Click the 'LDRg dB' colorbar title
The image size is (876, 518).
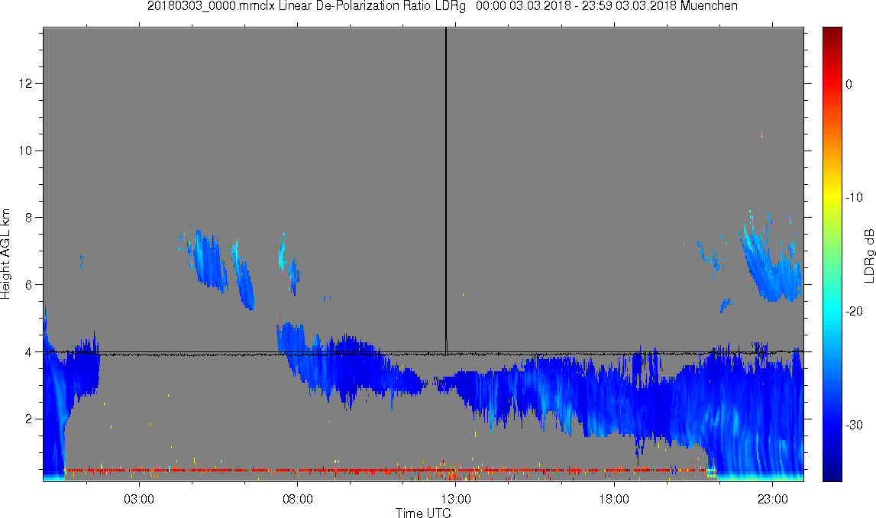pos(868,255)
